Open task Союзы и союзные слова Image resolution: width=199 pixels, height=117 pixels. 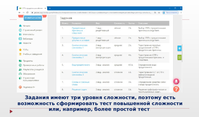pos(81,83)
